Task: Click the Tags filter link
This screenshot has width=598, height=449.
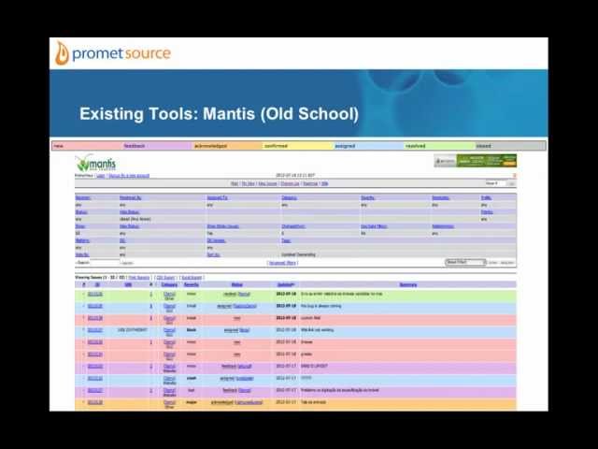Action: point(286,240)
